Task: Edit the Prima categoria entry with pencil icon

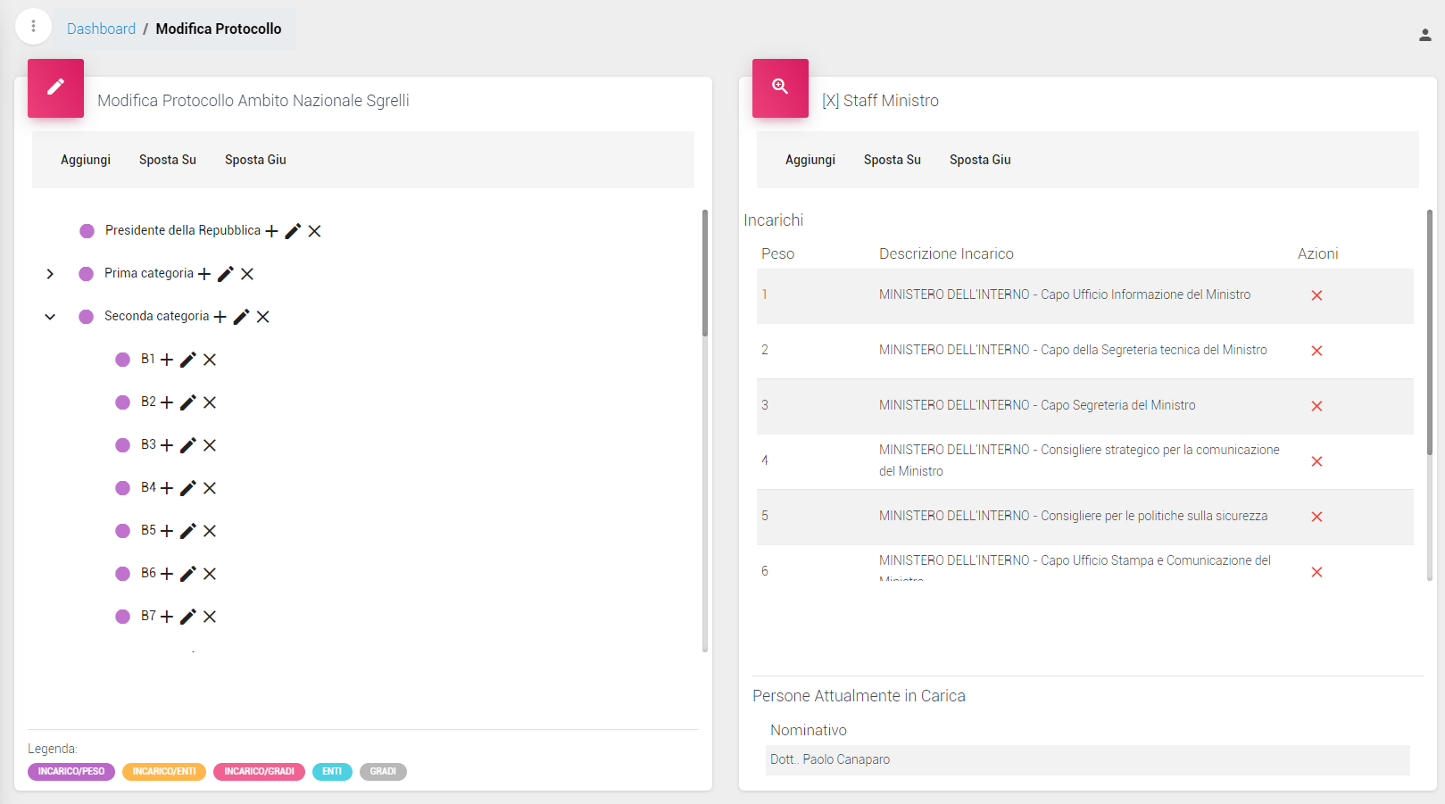Action: (226, 274)
